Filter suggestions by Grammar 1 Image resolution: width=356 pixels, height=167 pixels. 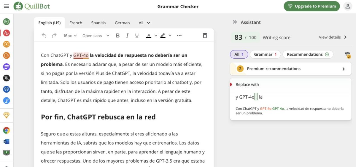pos(265,54)
